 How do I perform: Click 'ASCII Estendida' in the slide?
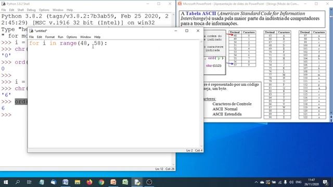pyautogui.click(x=227, y=114)
